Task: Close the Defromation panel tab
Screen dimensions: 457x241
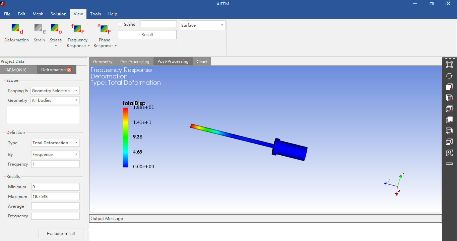Action: coord(69,70)
